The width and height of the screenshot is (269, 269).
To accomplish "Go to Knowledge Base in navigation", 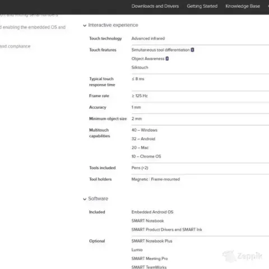I will click(243, 6).
